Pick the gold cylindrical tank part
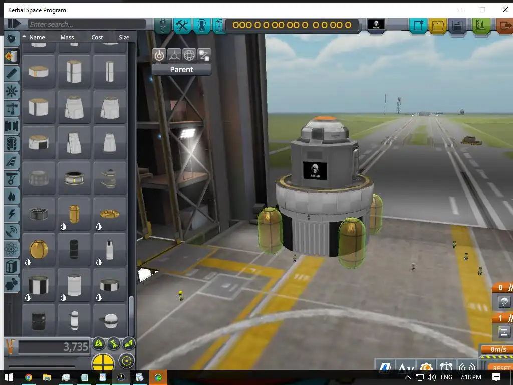This screenshot has width=513, height=385. (74, 214)
